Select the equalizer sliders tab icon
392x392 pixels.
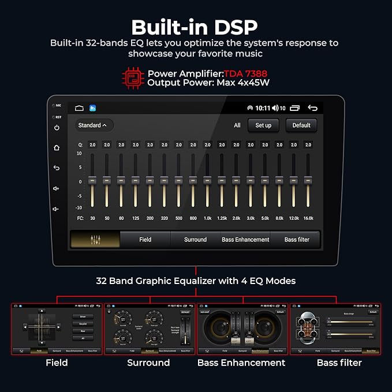tap(95, 240)
